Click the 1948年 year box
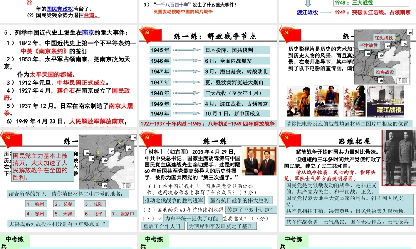Image resolution: width=416 pixels, height=249 pixels. tap(160, 93)
